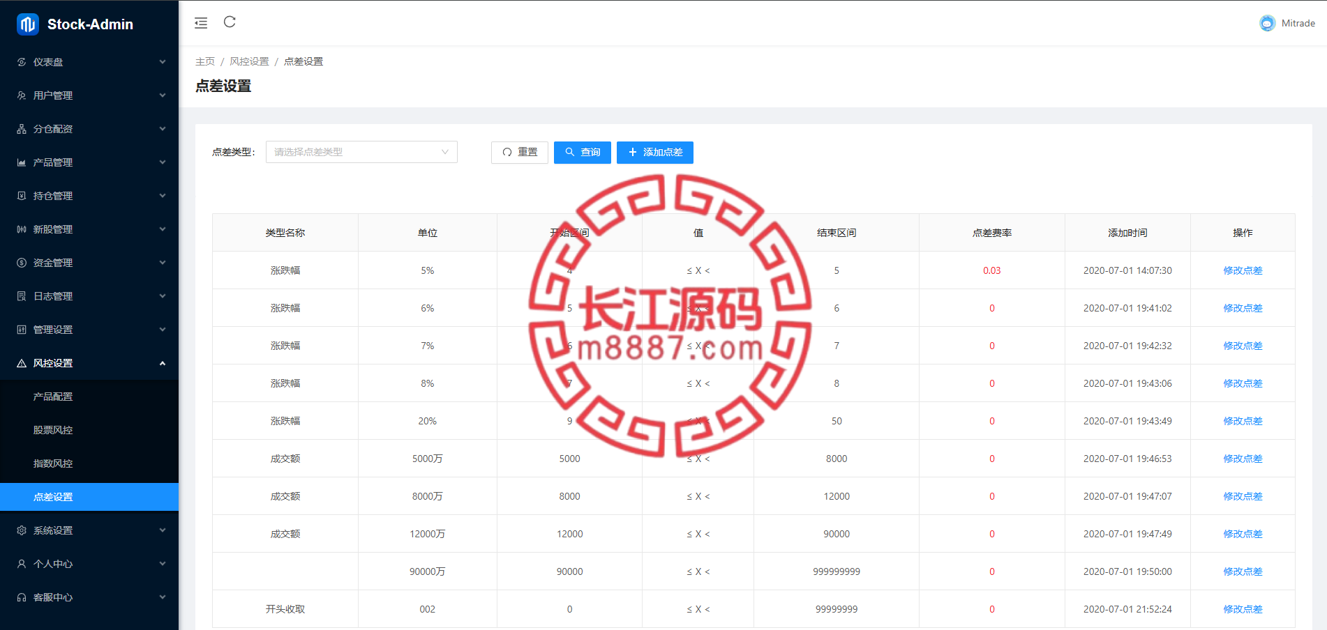Click the 查询 search button
The width and height of the screenshot is (1327, 630).
pos(583,153)
